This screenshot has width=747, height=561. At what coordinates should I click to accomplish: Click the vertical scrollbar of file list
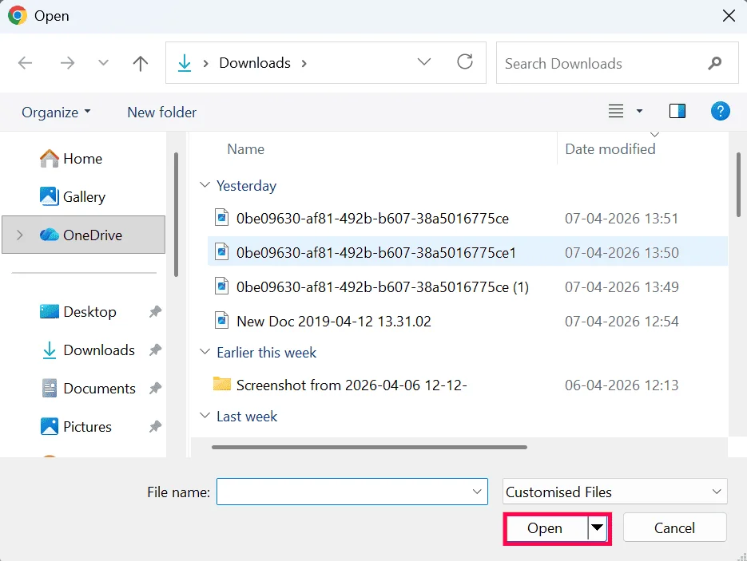738,184
